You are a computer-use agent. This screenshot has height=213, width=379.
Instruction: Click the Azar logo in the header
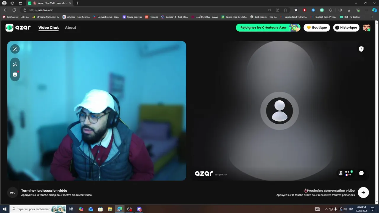(x=18, y=28)
